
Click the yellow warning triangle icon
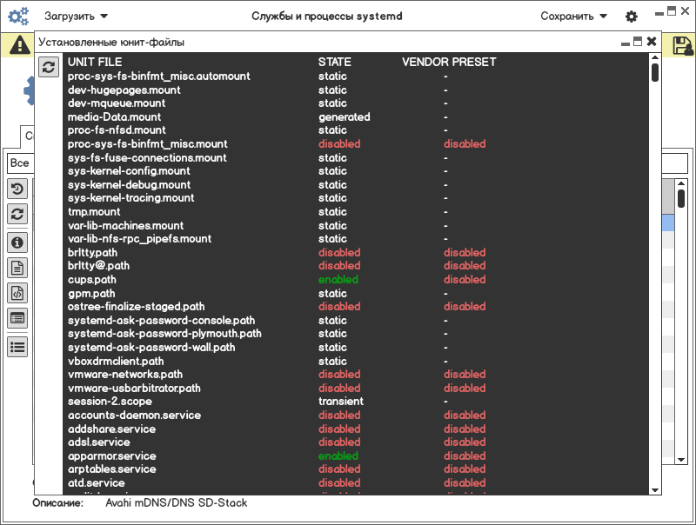click(17, 46)
